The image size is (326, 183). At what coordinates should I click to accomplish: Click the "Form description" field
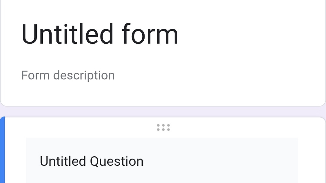point(68,75)
